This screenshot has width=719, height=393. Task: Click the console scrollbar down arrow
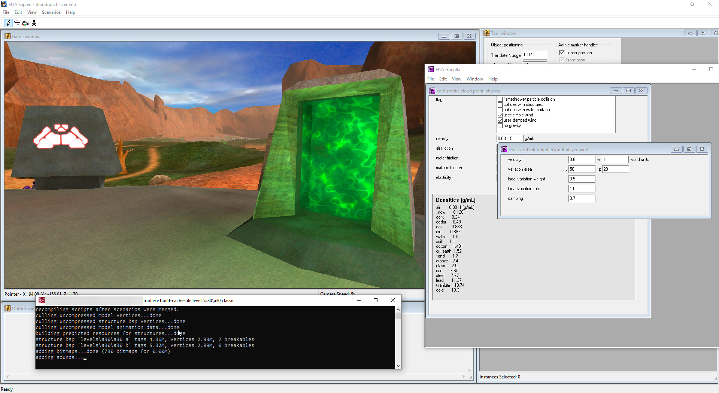point(398,366)
